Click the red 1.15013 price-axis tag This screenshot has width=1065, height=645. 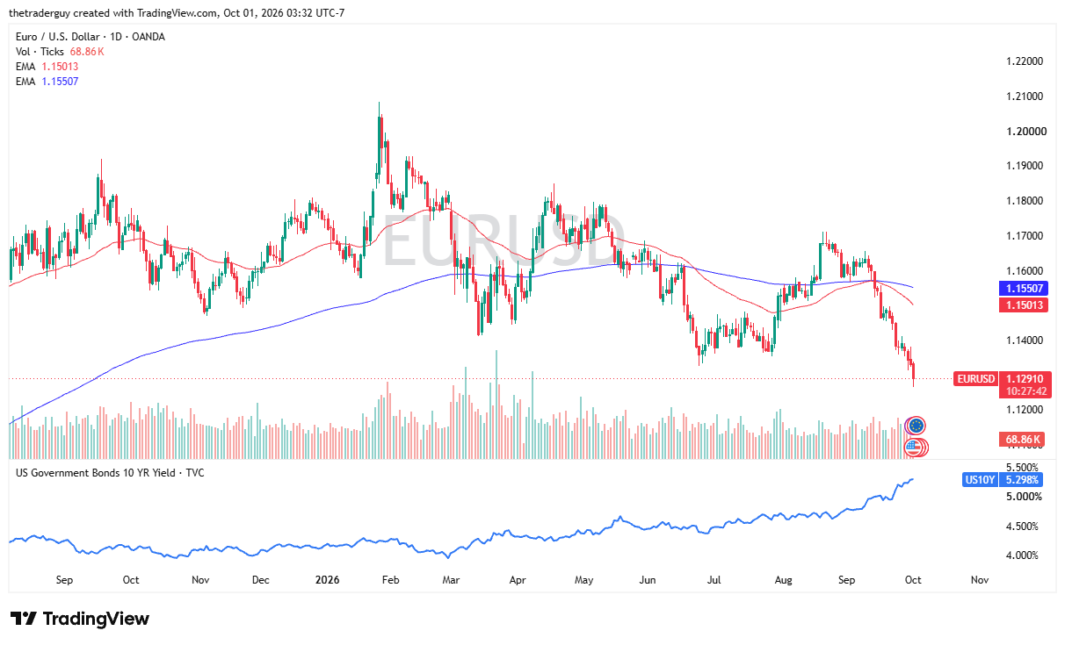pos(1023,305)
